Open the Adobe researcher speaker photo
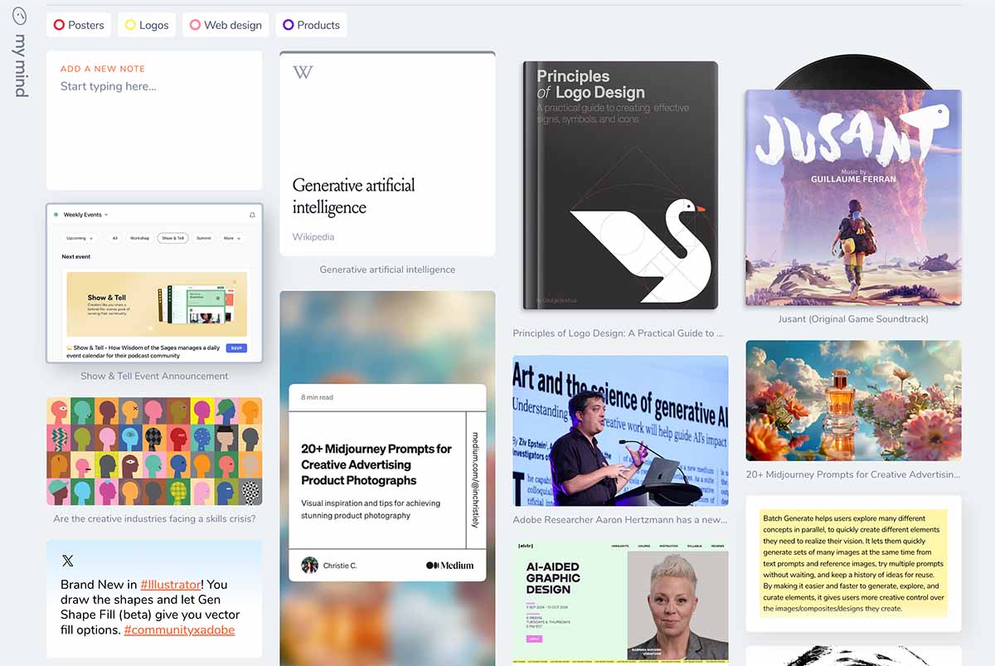 (x=620, y=430)
